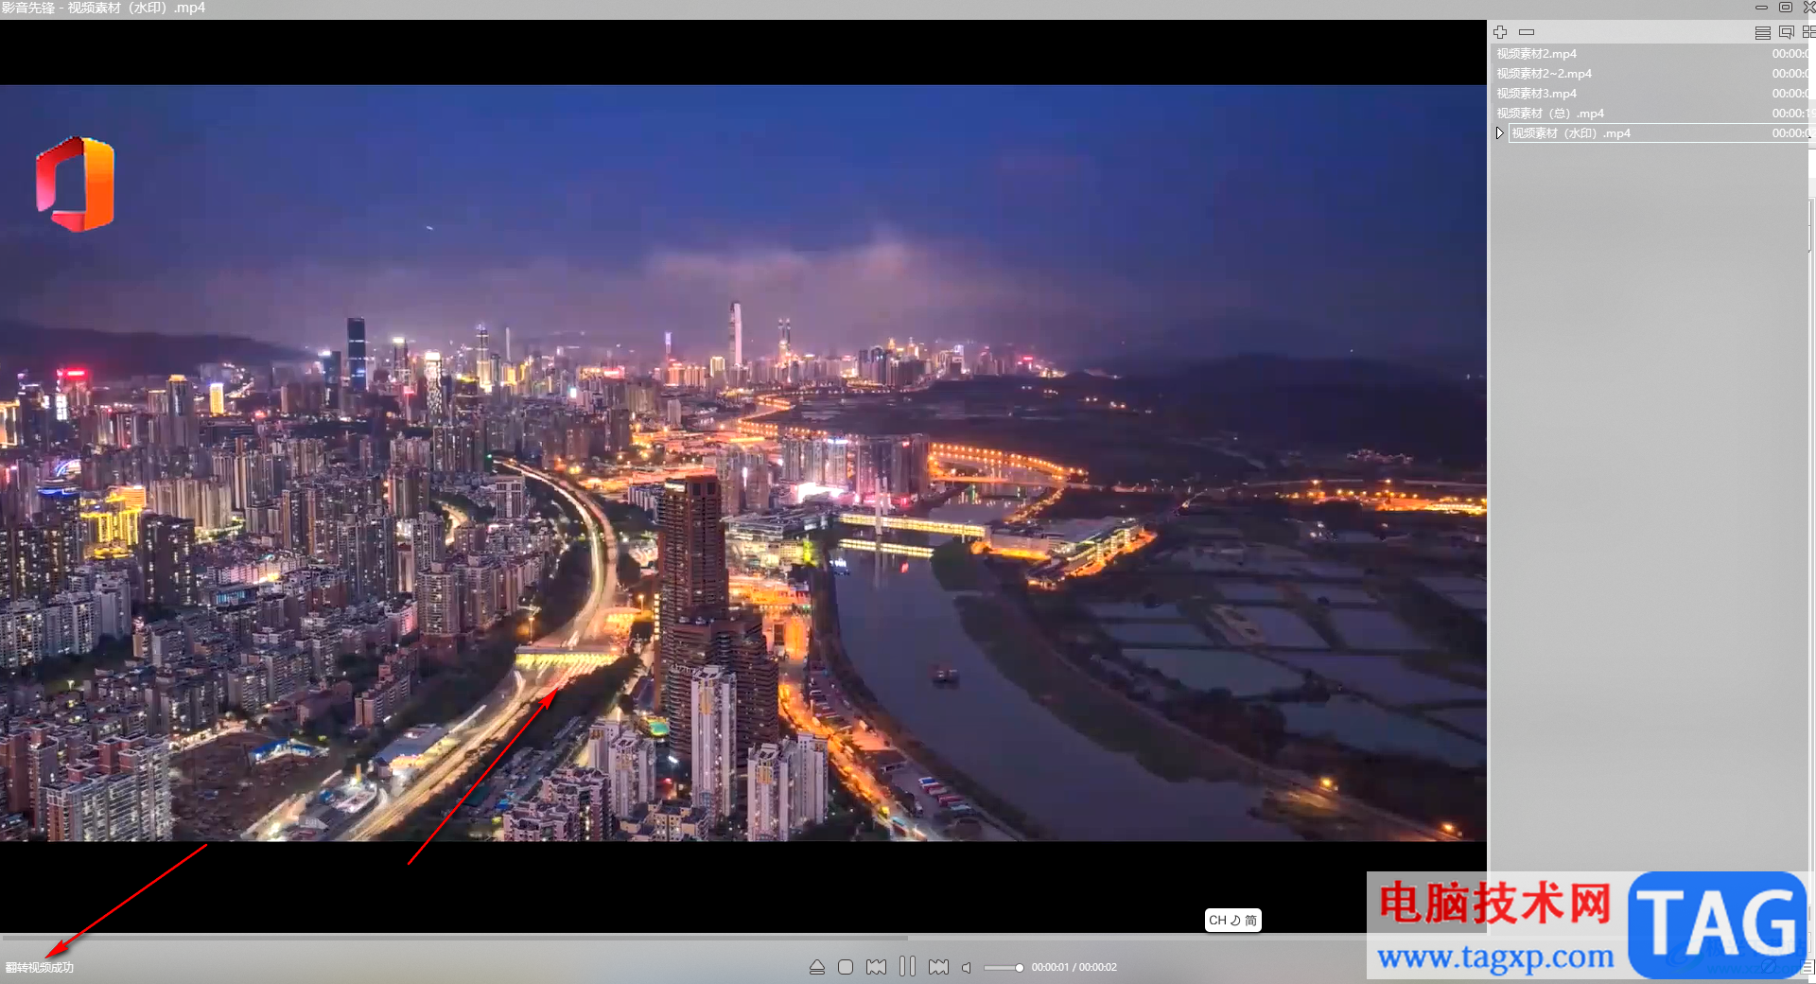
Task: Select 视频素材2~2.mp4 in the playlist
Action: 1650,74
